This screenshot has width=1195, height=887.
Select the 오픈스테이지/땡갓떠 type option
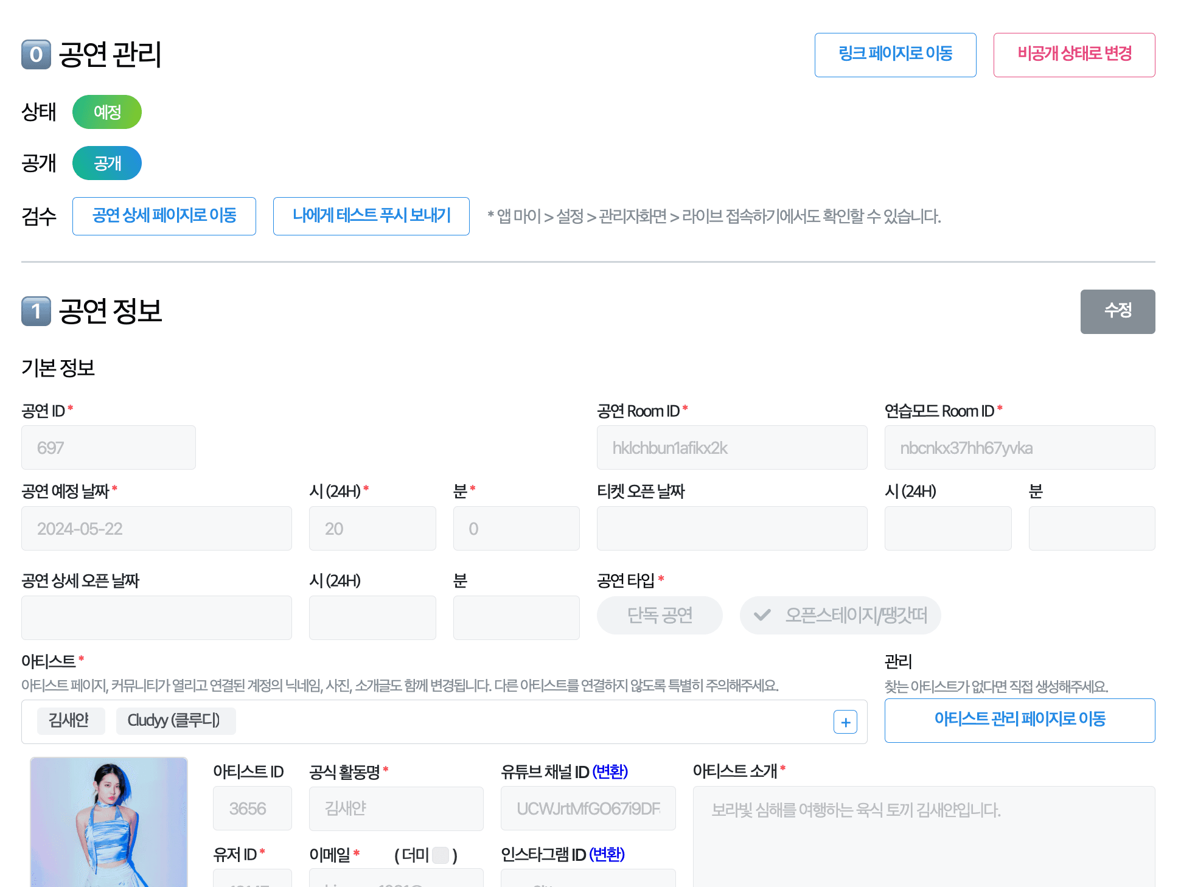tap(840, 615)
